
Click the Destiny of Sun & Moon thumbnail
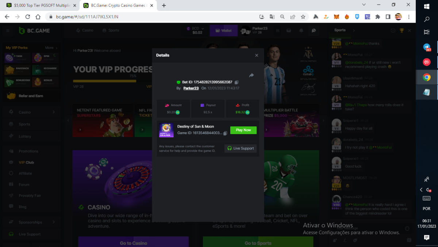(x=166, y=130)
